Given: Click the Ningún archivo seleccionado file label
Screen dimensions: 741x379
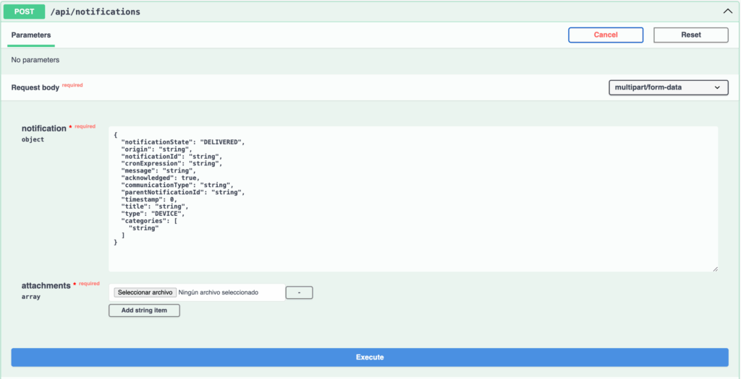Looking at the screenshot, I should [219, 292].
